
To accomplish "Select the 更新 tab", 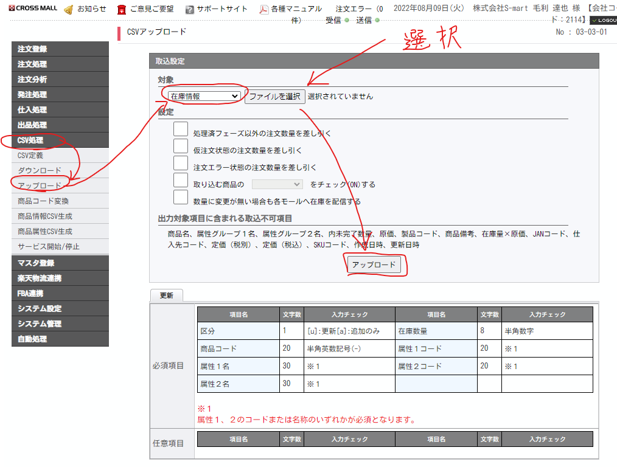I will 166,296.
